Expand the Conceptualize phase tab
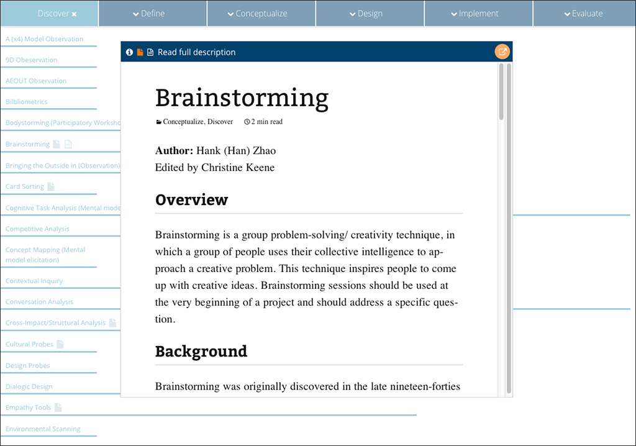Image resolution: width=636 pixels, height=446 pixels. (261, 14)
